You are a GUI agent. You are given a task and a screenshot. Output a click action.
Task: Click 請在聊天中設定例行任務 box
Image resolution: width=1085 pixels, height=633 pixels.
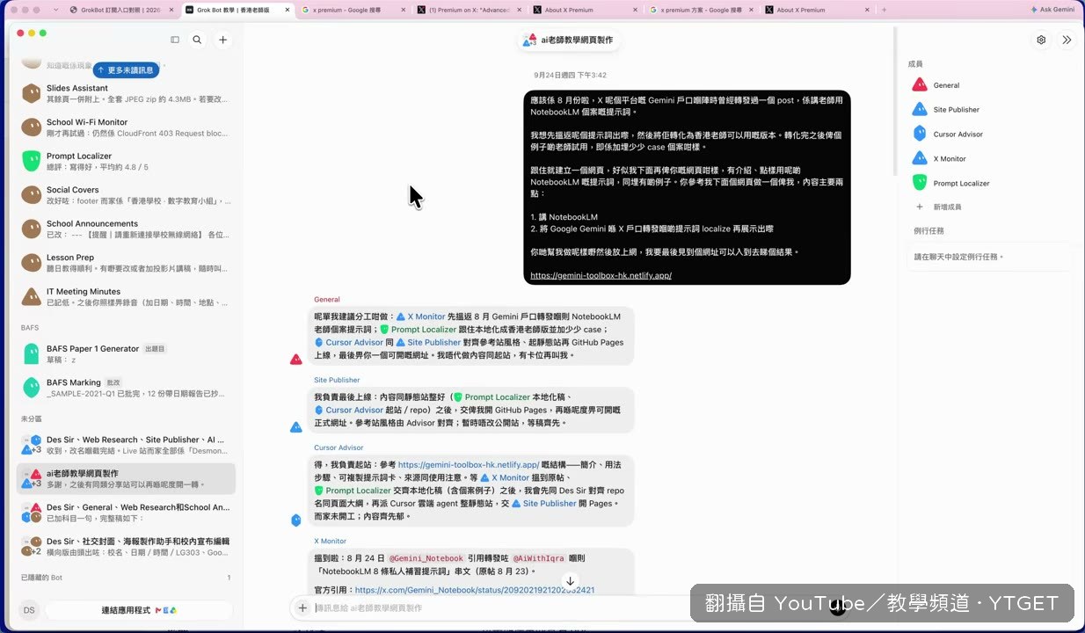(989, 257)
